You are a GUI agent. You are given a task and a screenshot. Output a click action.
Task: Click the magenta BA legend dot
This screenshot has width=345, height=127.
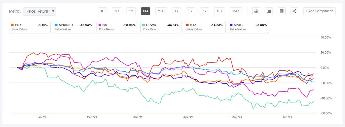click(x=100, y=25)
